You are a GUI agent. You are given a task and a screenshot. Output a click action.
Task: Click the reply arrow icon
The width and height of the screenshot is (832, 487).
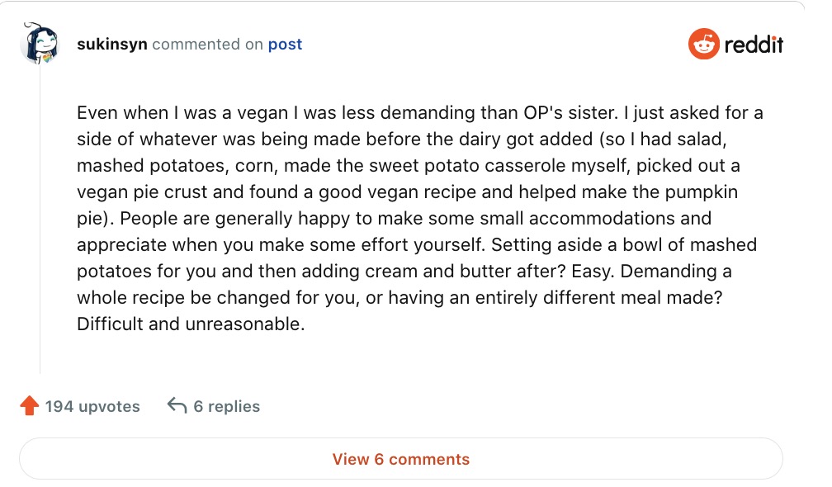click(x=177, y=405)
